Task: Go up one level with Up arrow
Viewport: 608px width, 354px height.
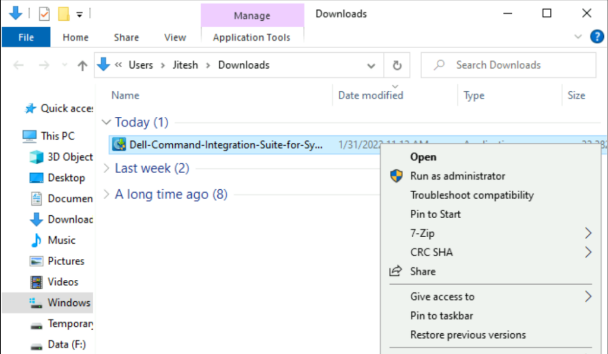Action: coord(82,65)
